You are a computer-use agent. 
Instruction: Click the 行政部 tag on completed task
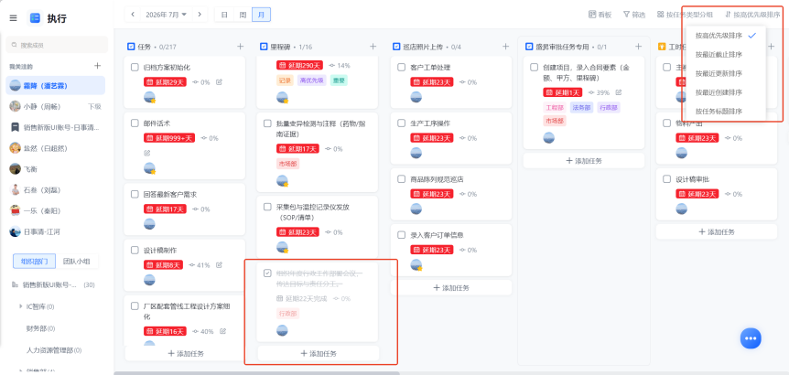coord(287,314)
